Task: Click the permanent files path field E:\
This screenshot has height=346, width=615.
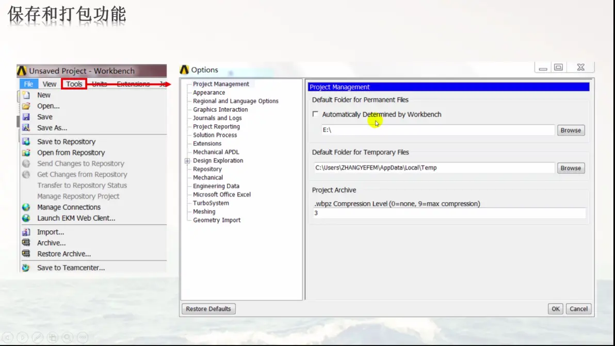Action: [x=438, y=130]
